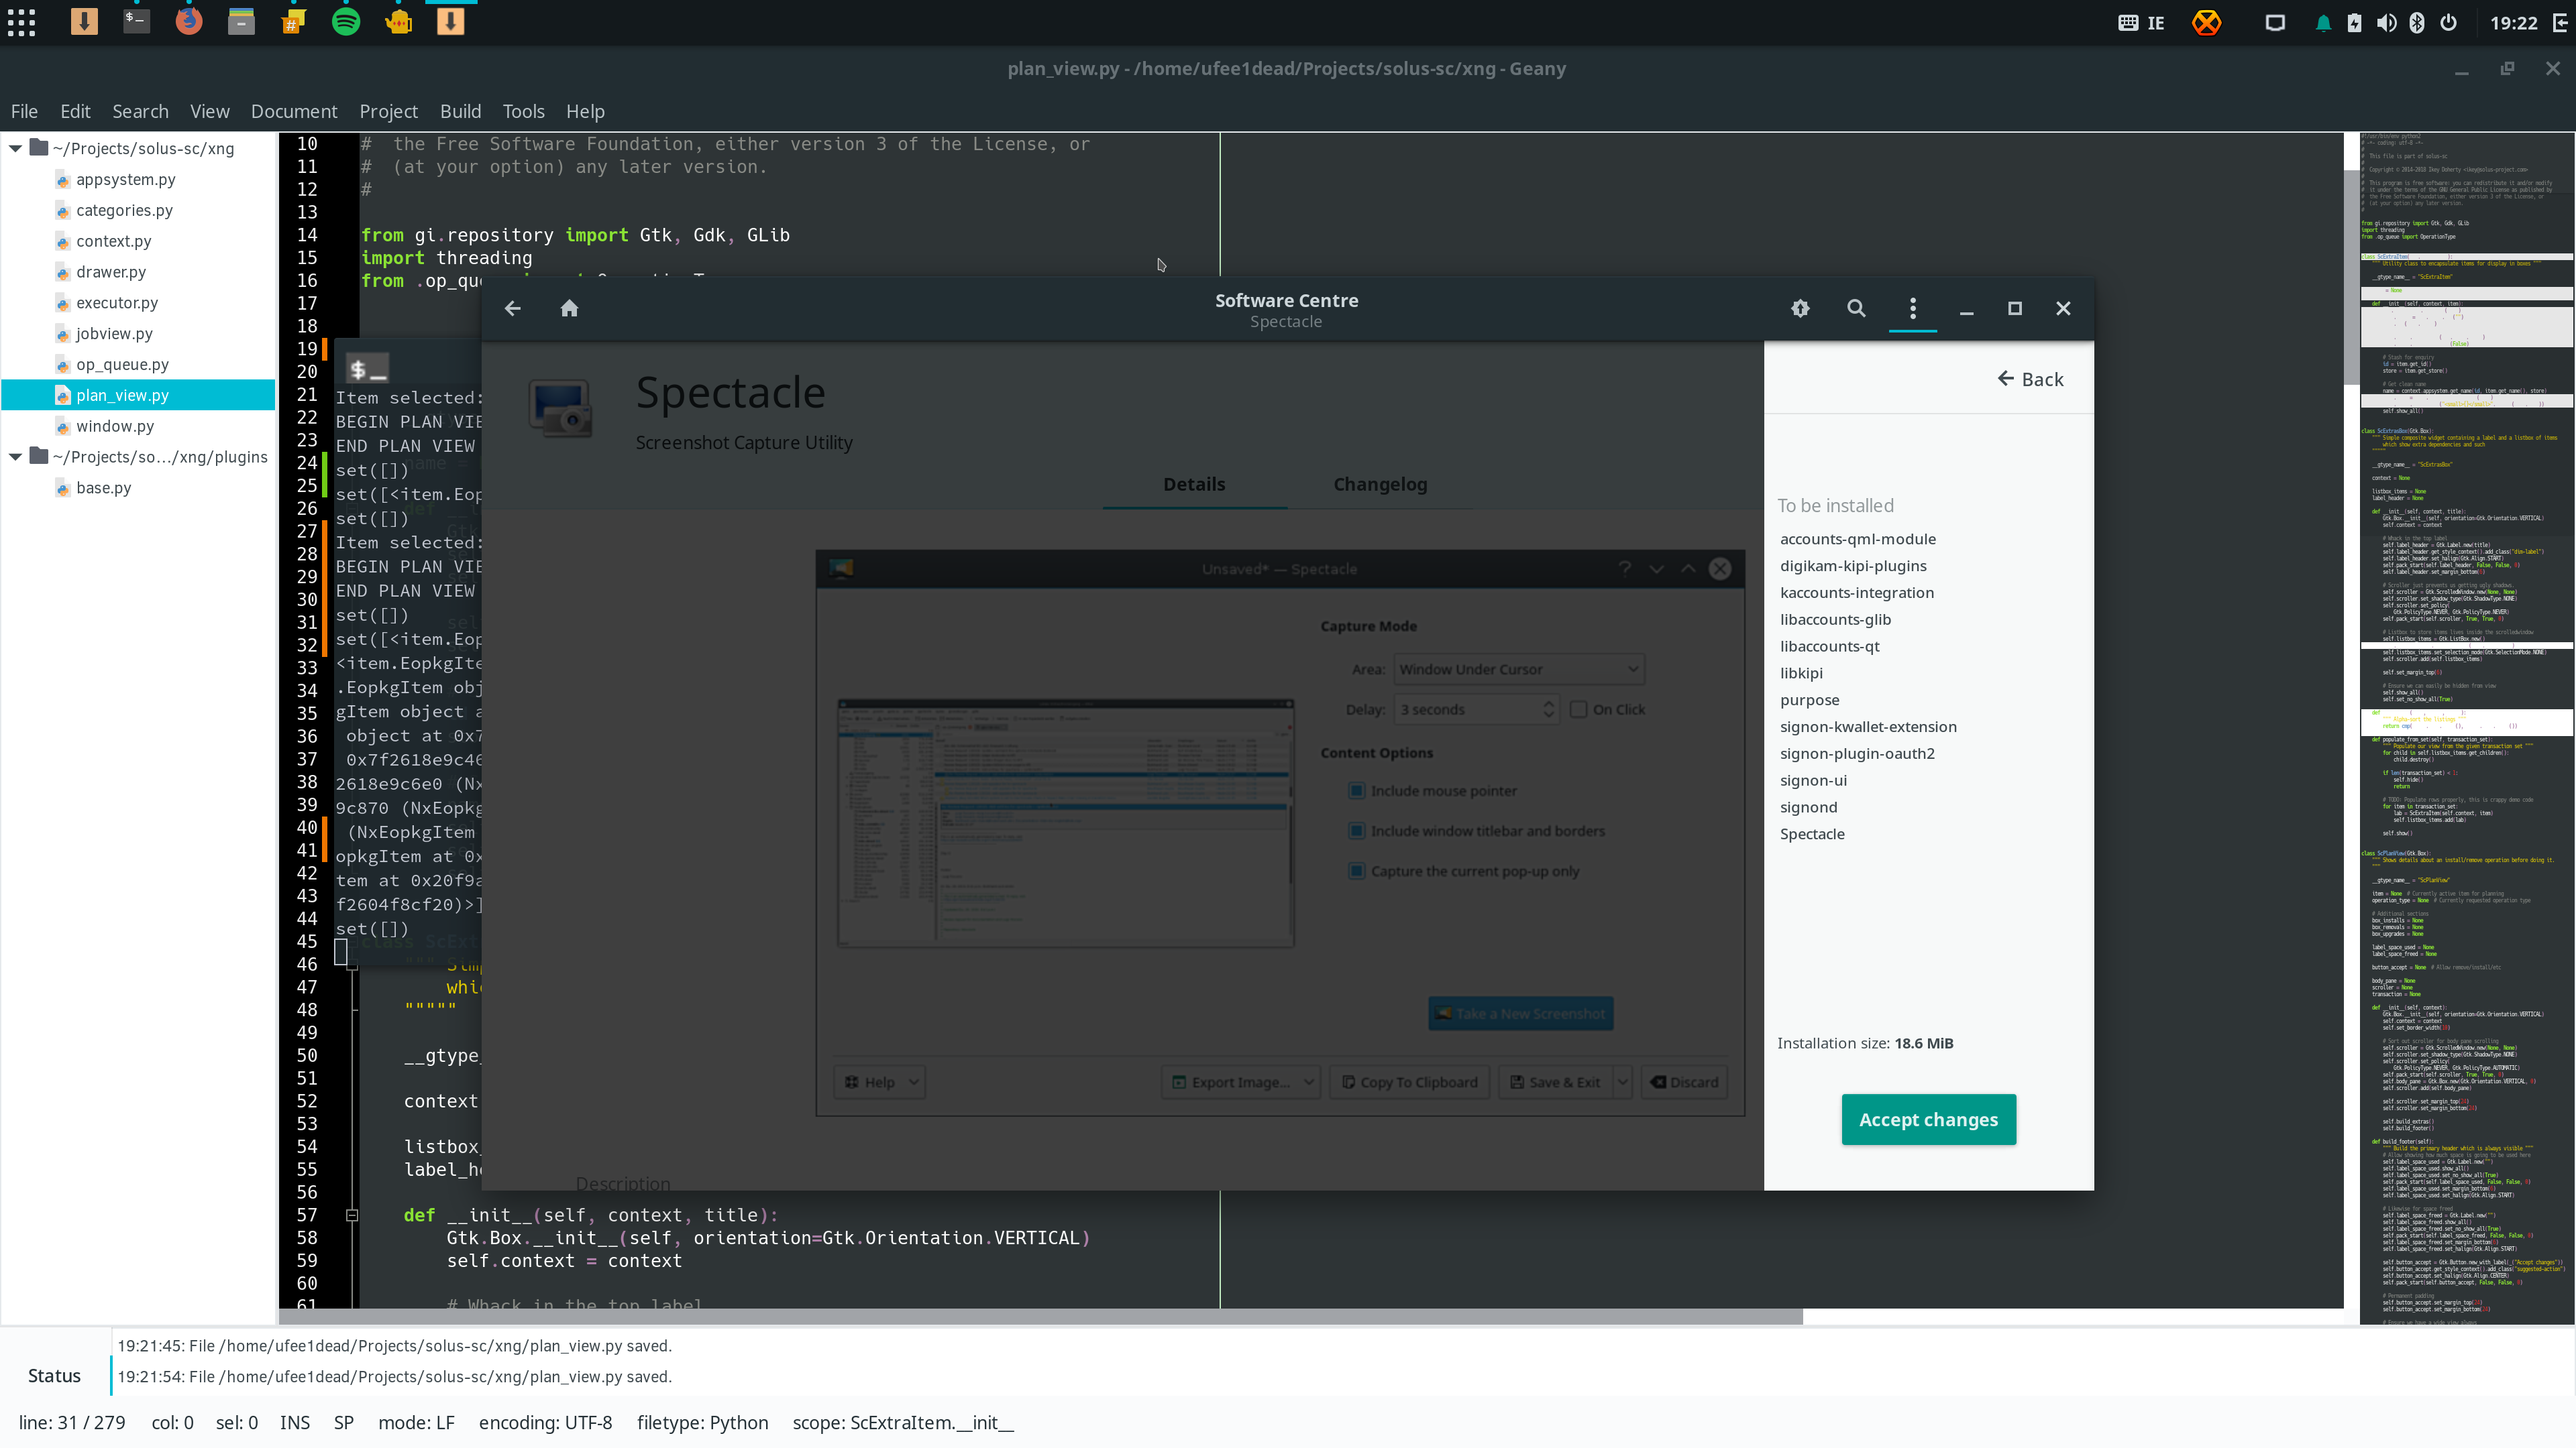
Task: Open the first download-arrow panel launcher
Action: [x=84, y=21]
